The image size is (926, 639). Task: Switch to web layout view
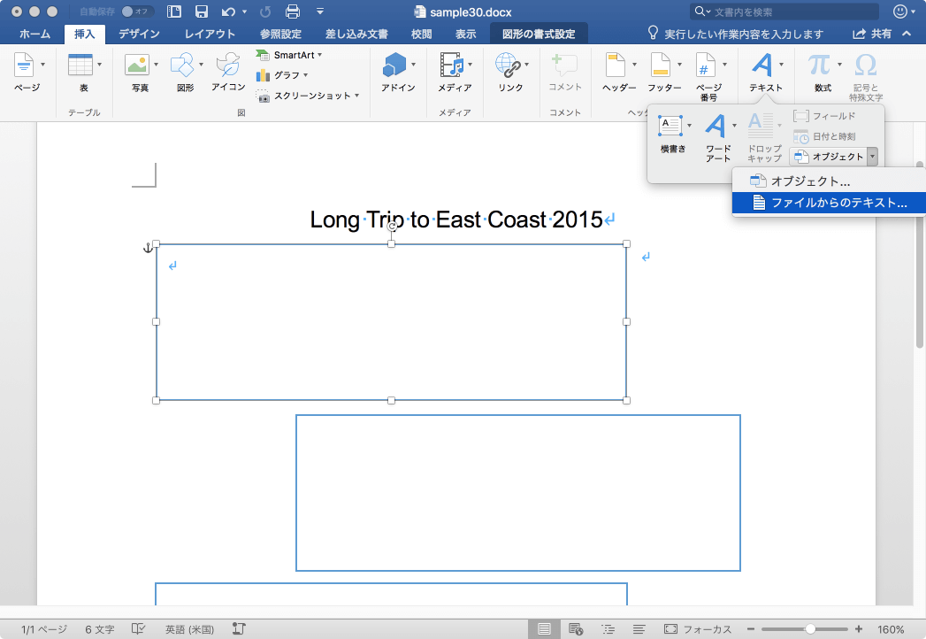pyautogui.click(x=576, y=629)
